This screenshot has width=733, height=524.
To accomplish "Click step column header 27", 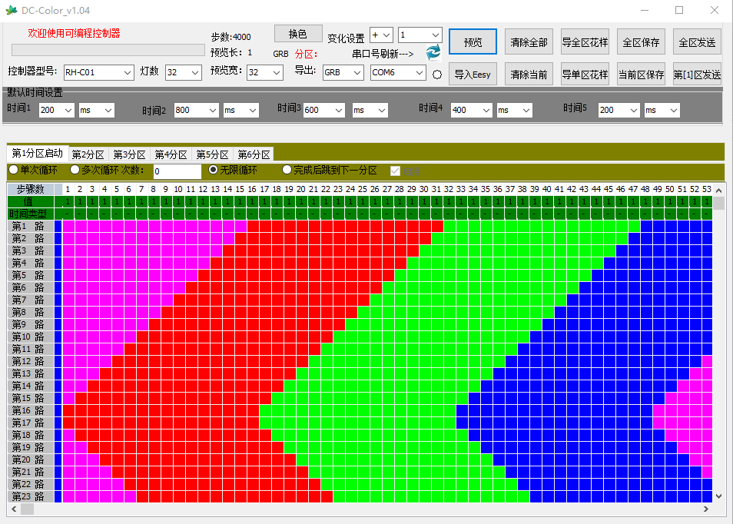I will (387, 189).
